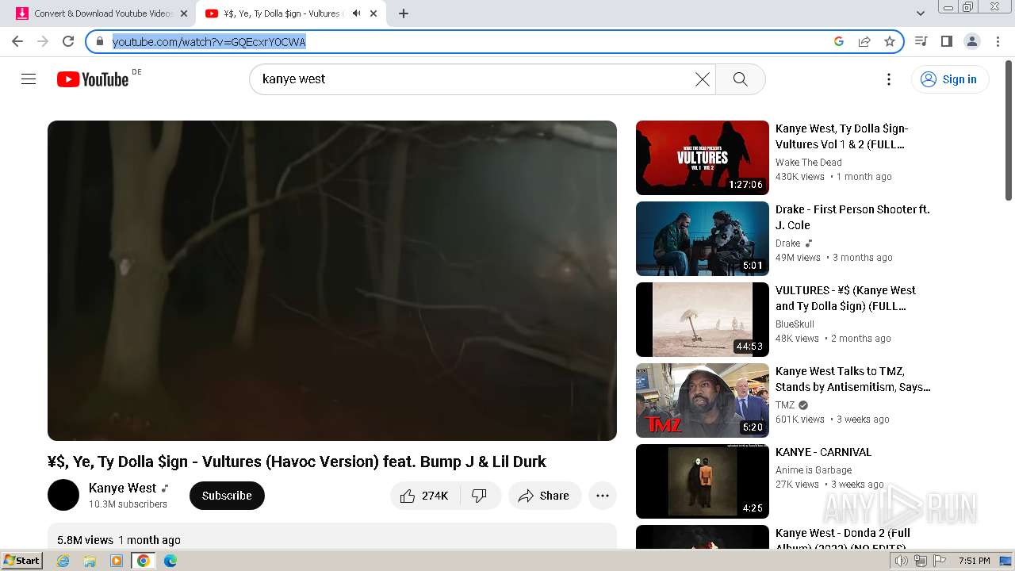This screenshot has height=571, width=1015.
Task: Open VULTURES BlueSkull full album thumbnail
Action: [703, 320]
